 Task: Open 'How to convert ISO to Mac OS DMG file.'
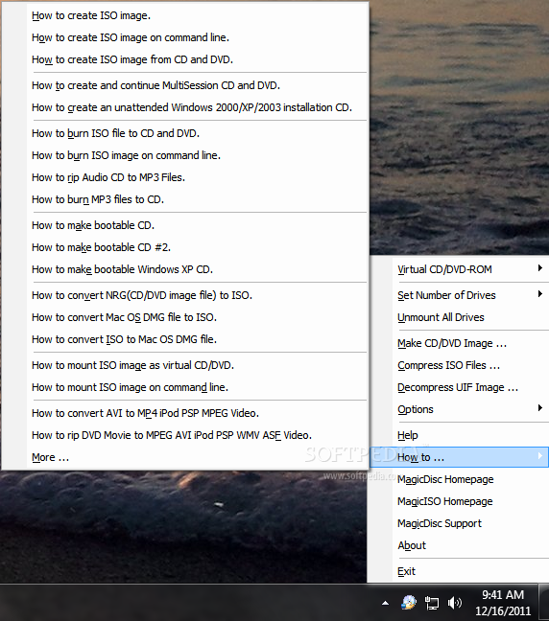coord(185,339)
